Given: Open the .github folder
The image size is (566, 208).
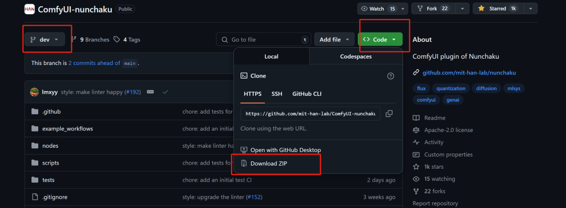Looking at the screenshot, I should tap(51, 112).
